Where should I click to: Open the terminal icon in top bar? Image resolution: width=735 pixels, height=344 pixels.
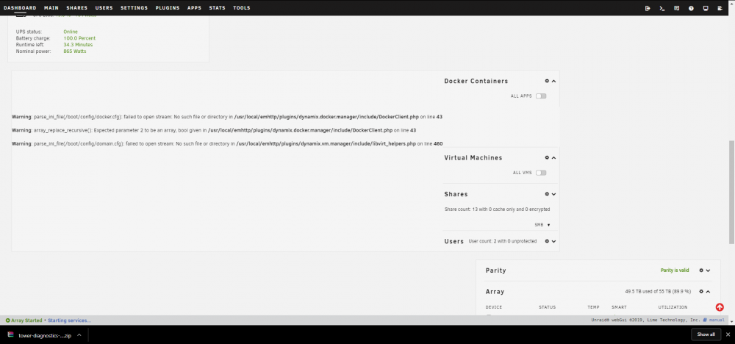(x=662, y=8)
